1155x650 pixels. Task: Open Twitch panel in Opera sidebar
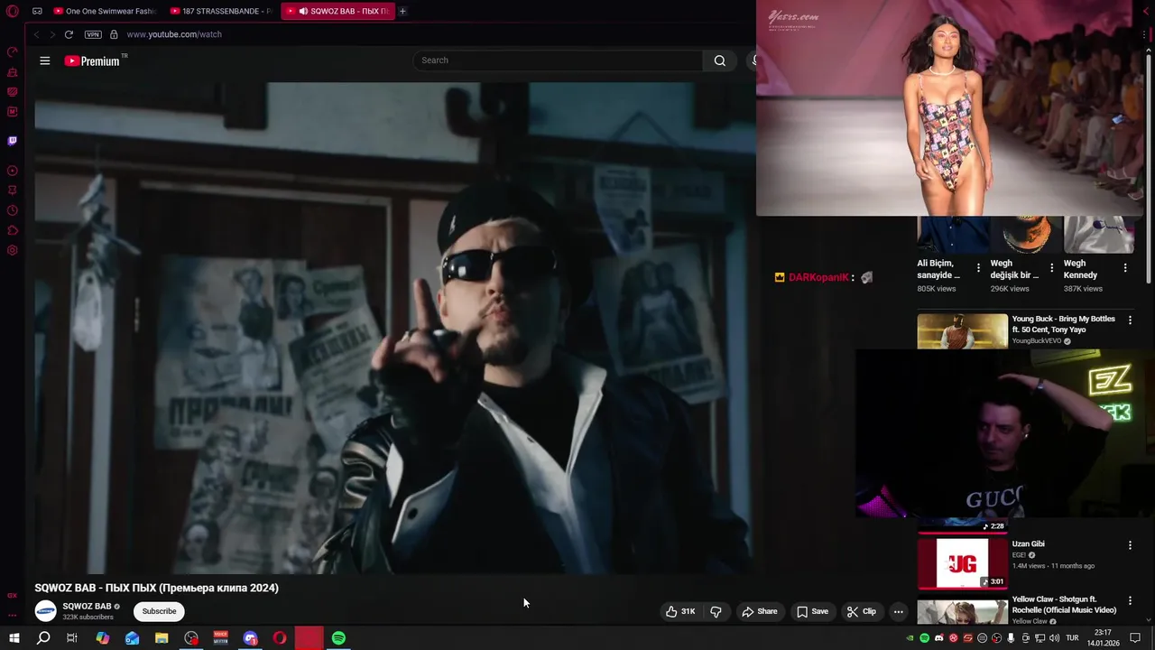[x=12, y=141]
